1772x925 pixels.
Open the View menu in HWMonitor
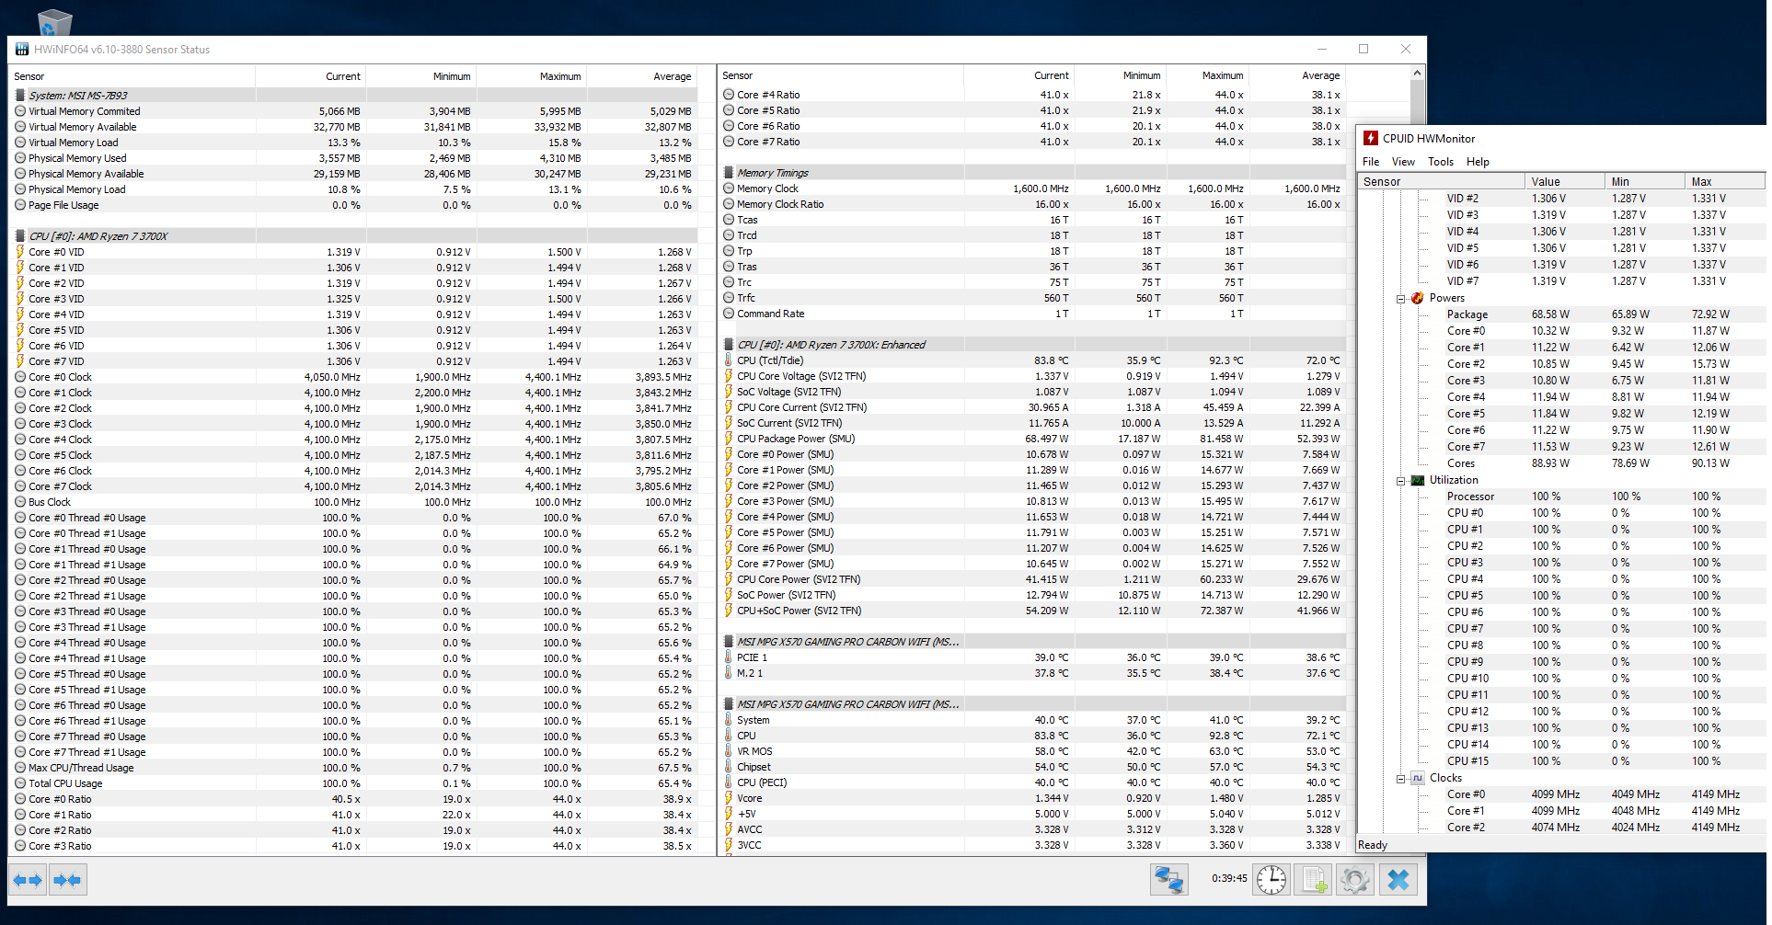(x=1403, y=162)
